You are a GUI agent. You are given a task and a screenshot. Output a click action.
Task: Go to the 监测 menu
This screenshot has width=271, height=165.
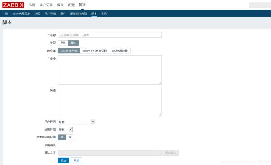[32, 5]
